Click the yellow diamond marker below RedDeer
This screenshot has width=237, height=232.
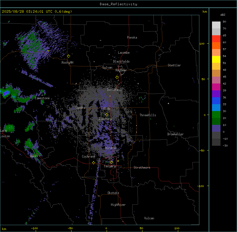point(117,77)
